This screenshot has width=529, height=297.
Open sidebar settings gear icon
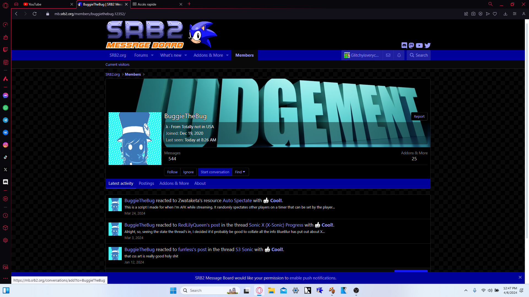[x=6, y=240]
